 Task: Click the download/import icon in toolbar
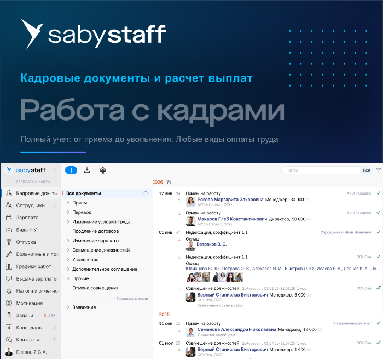click(87, 170)
